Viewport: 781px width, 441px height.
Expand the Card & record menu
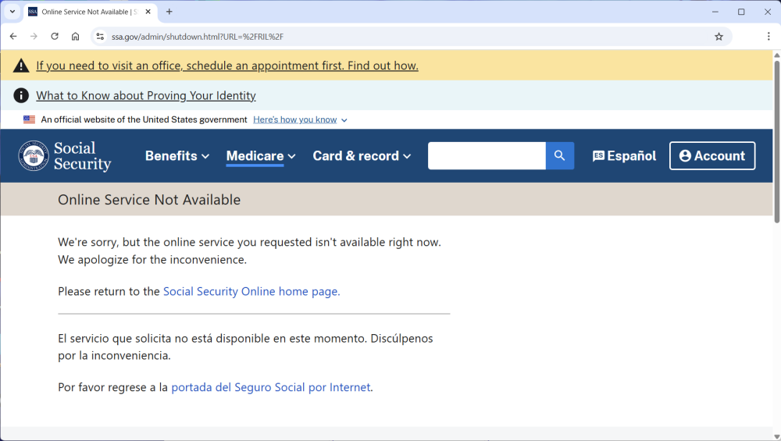pos(362,156)
